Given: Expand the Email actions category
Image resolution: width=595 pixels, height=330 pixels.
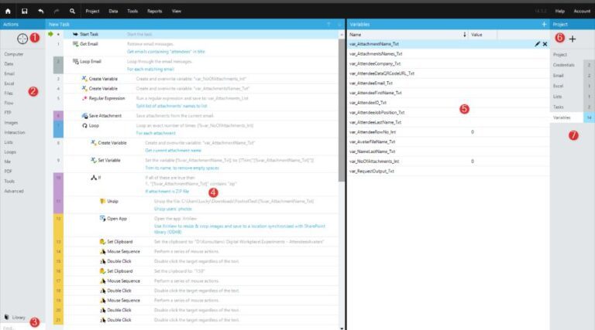Looking at the screenshot, I should coord(9,73).
